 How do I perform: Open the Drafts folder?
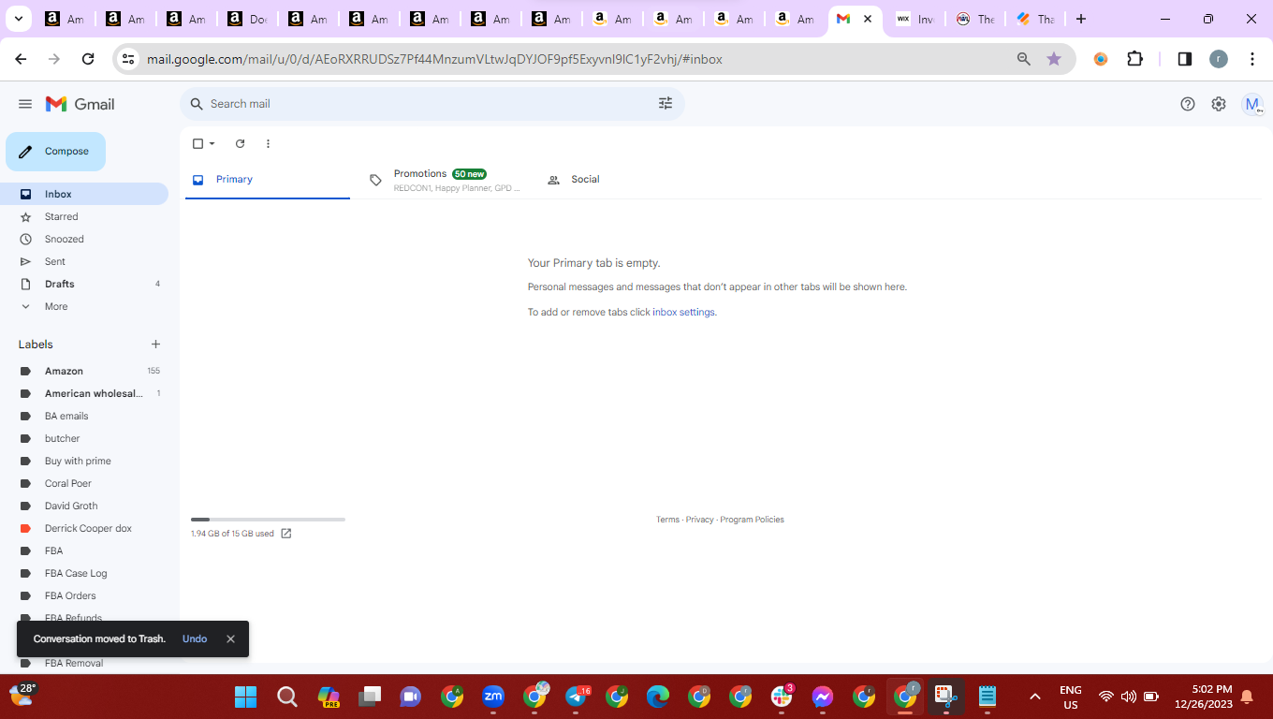84,284
